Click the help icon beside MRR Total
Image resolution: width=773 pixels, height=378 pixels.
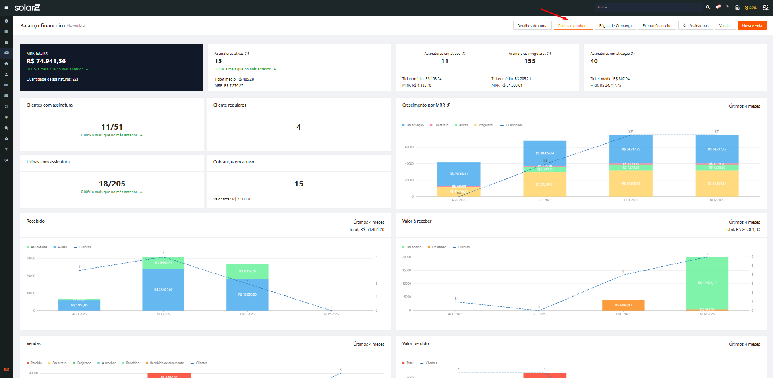pos(46,54)
